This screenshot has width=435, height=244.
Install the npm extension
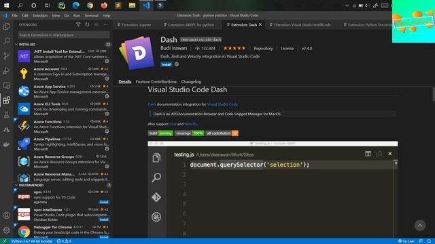pos(104,202)
